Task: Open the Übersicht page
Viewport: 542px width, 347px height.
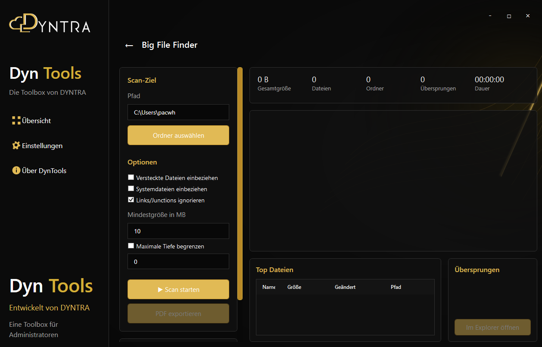Action: [36, 121]
